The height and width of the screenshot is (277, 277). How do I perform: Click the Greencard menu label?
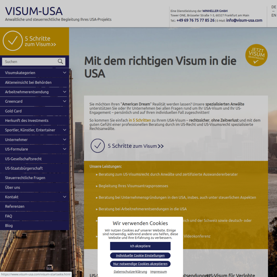14,101
